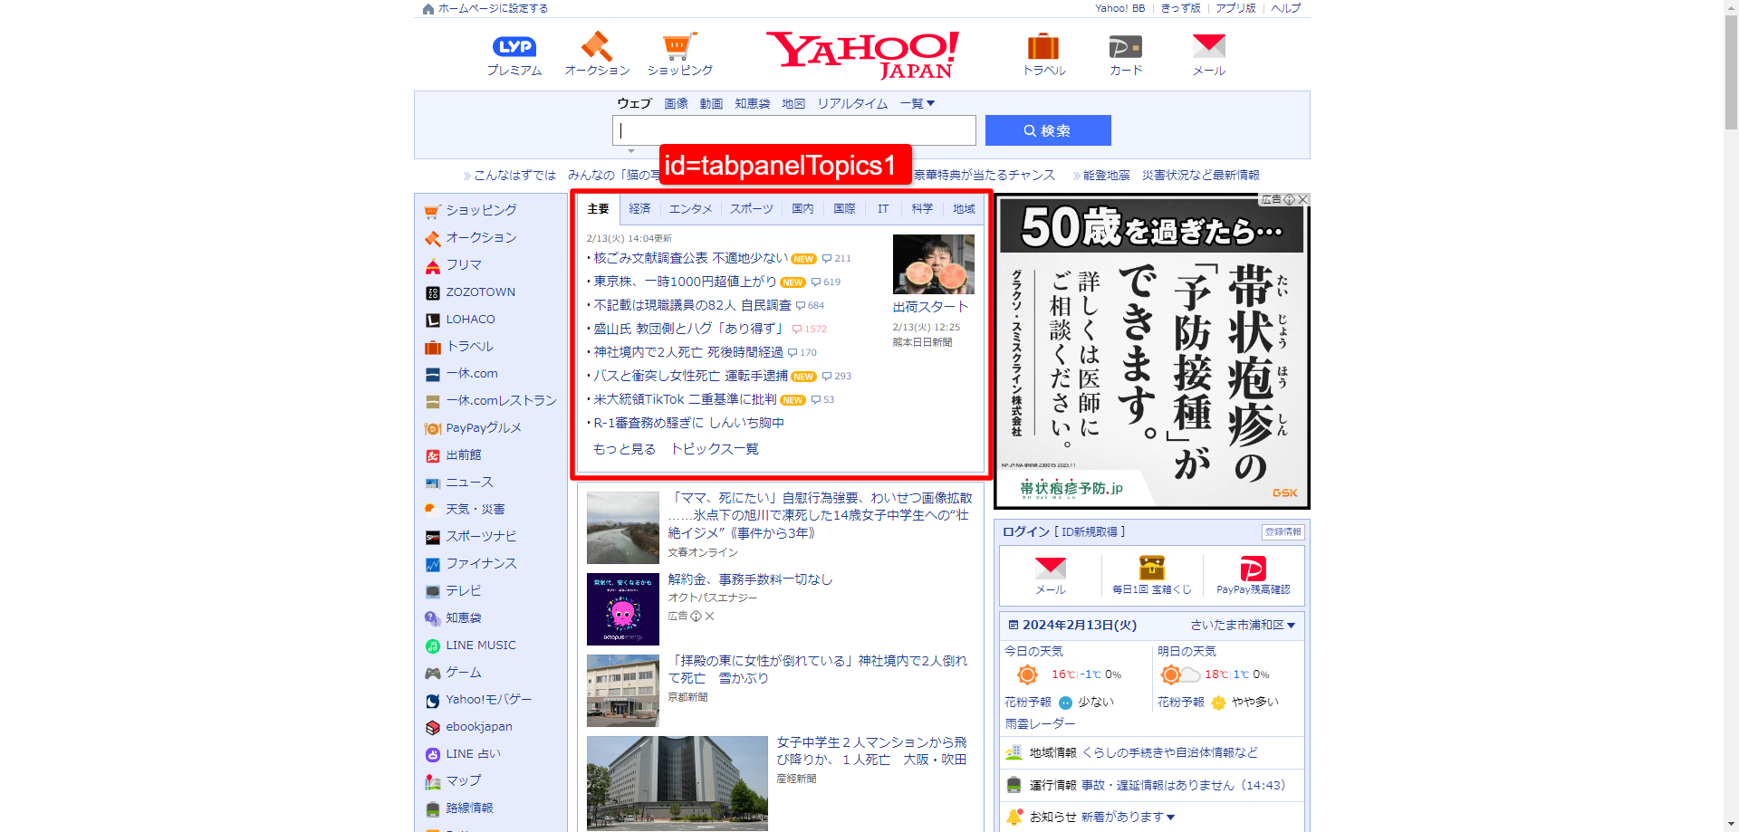Open the 地域情報 row
This screenshot has width=1739, height=832.
(x=1152, y=753)
